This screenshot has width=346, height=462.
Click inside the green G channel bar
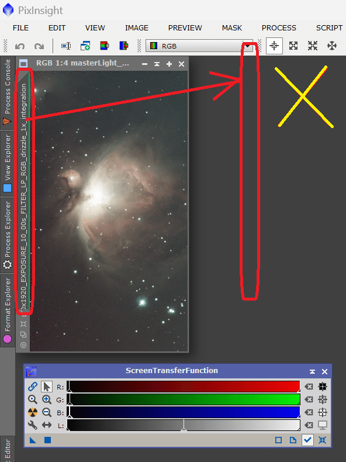(x=184, y=399)
